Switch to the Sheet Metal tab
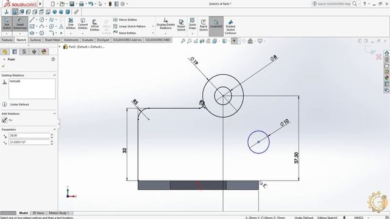 52,40
